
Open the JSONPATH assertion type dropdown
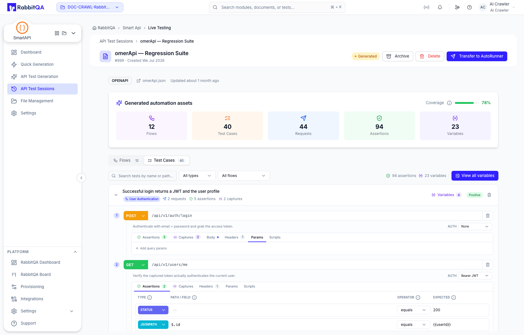(x=153, y=325)
